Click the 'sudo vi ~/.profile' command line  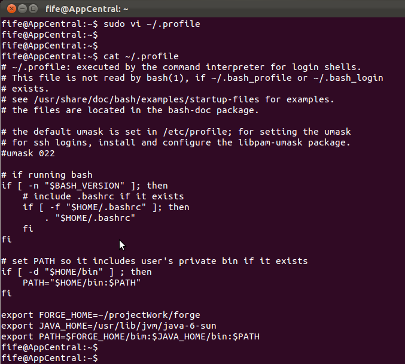pos(101,24)
